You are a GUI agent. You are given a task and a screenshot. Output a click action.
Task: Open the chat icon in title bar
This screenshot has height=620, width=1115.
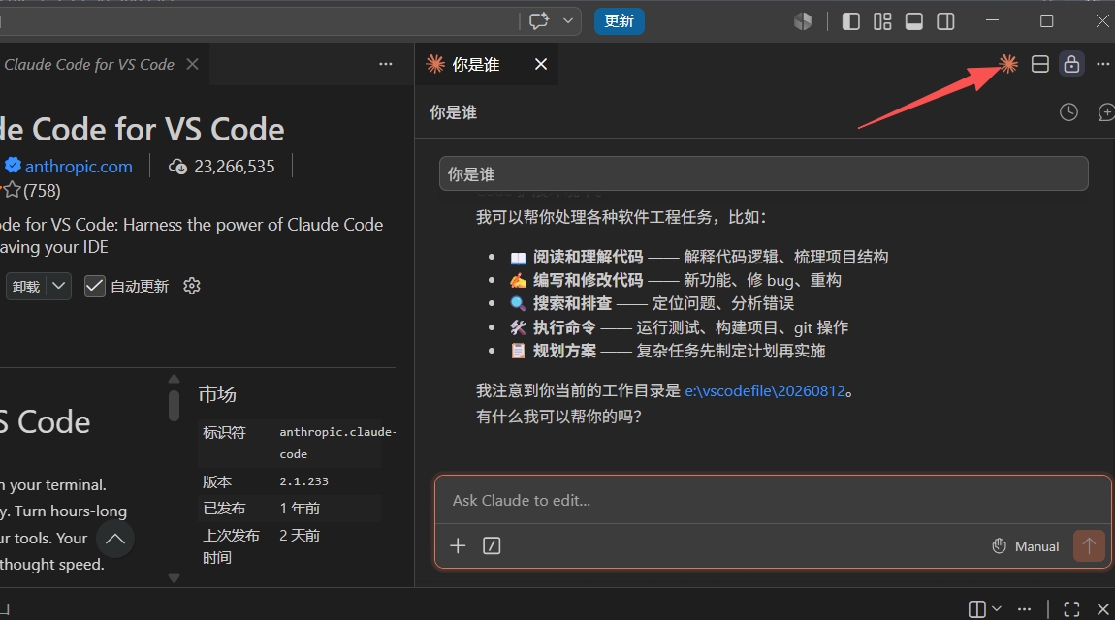coord(539,20)
